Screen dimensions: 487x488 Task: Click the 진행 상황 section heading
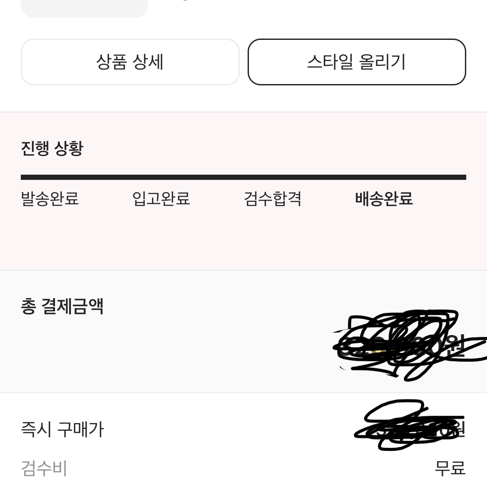[52, 148]
